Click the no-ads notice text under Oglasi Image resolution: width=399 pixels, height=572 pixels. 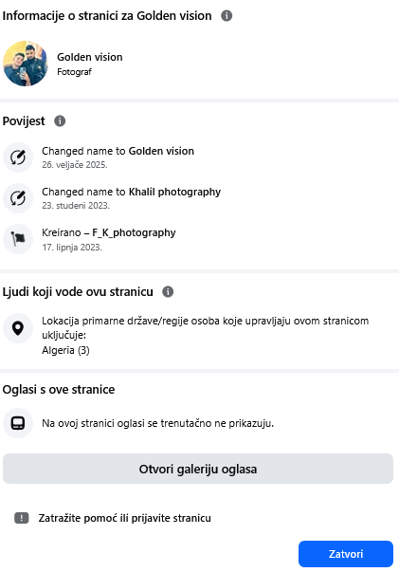click(157, 423)
